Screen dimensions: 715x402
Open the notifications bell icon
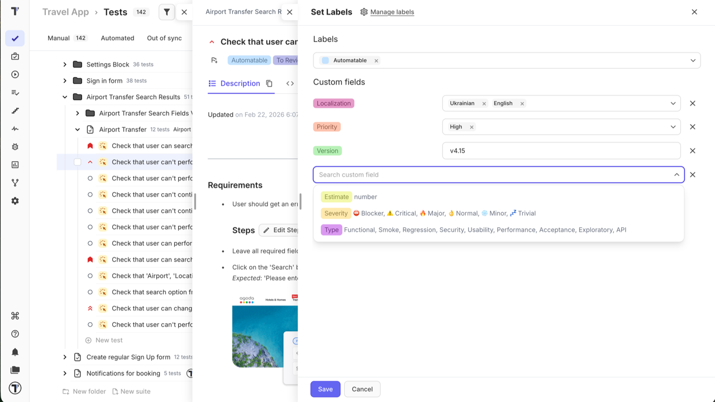point(15,352)
